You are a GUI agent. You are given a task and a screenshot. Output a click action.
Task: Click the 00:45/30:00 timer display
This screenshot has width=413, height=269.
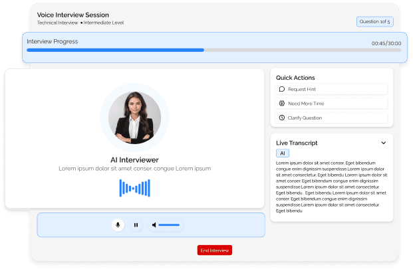[386, 43]
